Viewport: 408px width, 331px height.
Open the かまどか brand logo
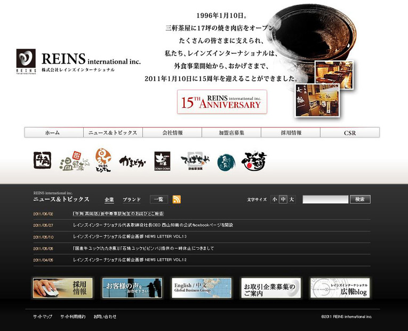coord(132,162)
